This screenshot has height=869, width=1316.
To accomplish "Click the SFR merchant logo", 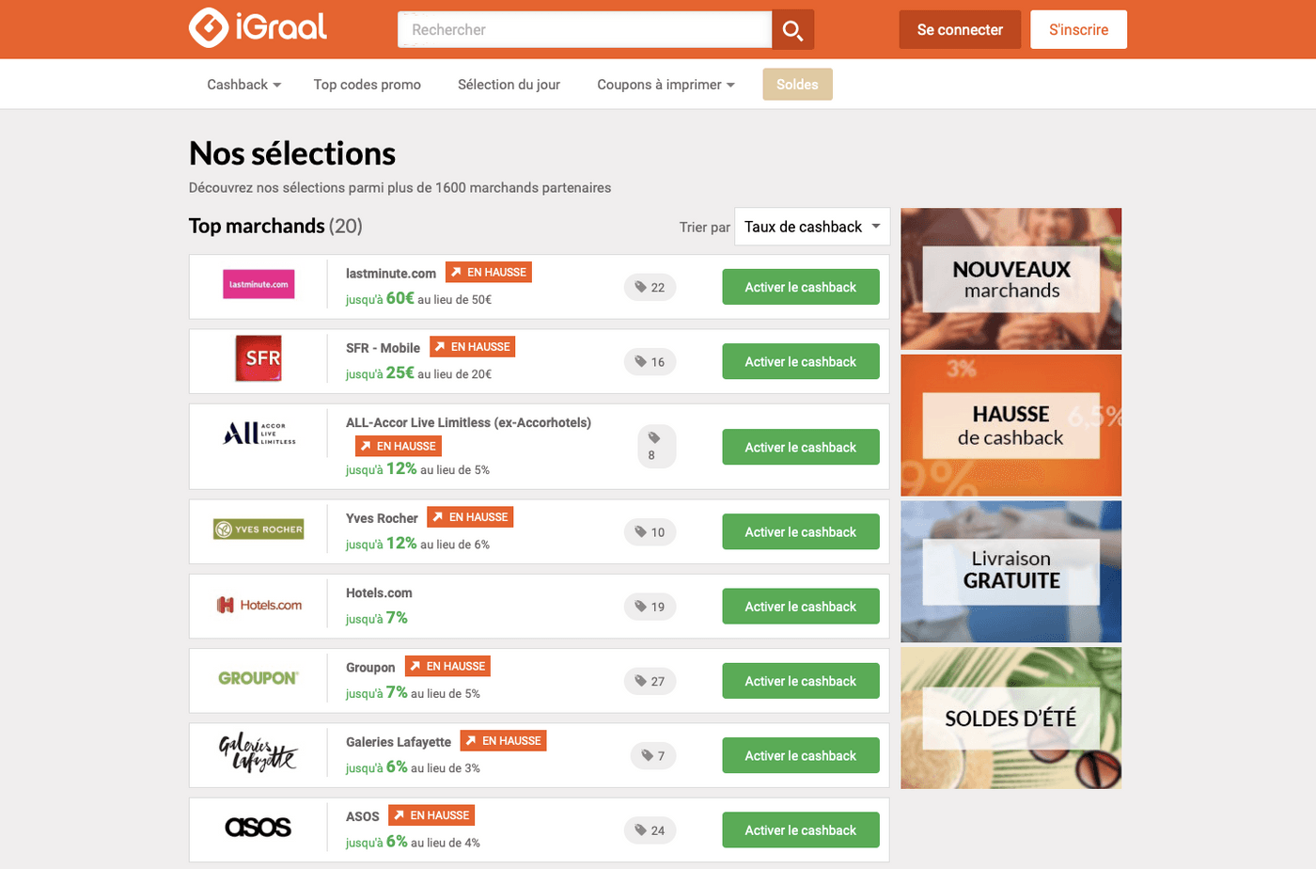I will pyautogui.click(x=258, y=358).
